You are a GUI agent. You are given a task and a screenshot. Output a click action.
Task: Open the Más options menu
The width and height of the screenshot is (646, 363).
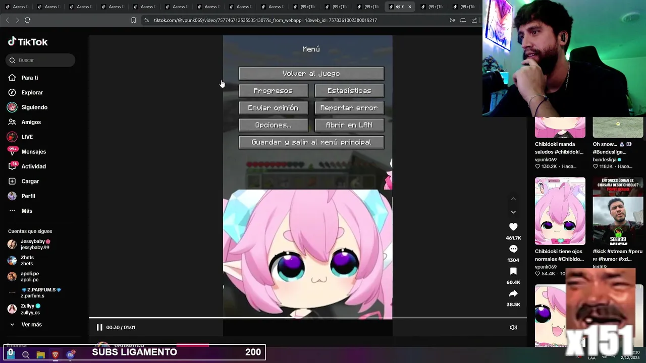[x=27, y=211]
